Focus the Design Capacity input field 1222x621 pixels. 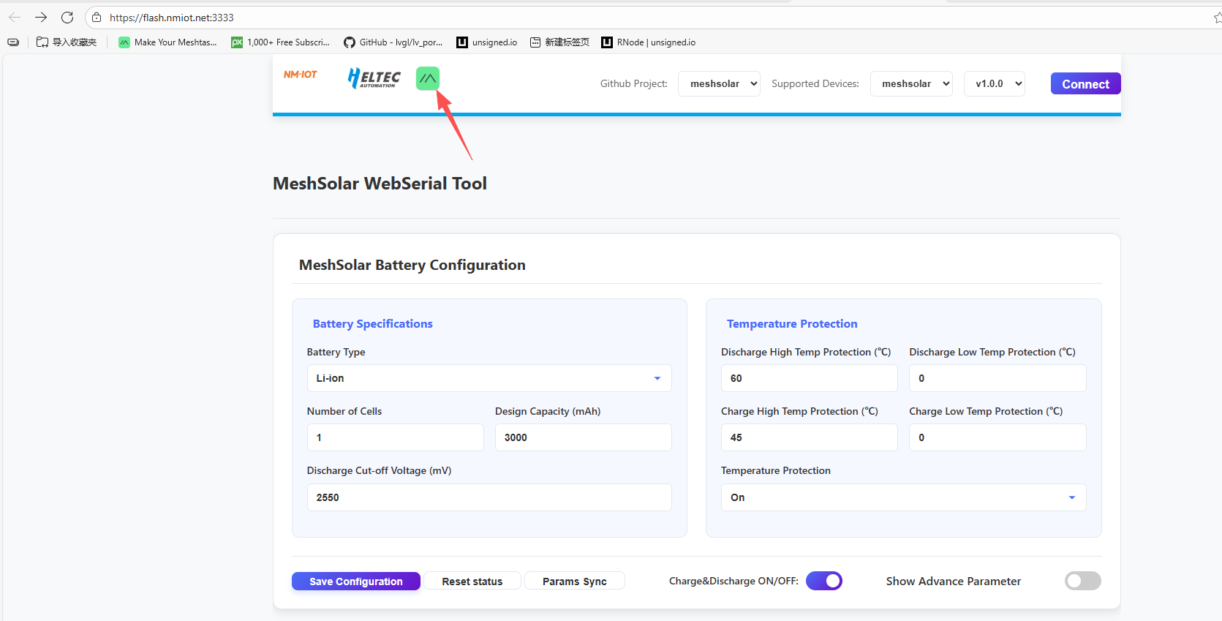tap(583, 437)
